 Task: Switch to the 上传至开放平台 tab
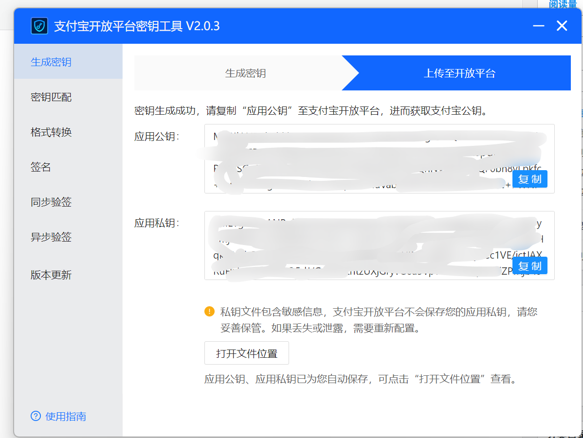tap(458, 73)
